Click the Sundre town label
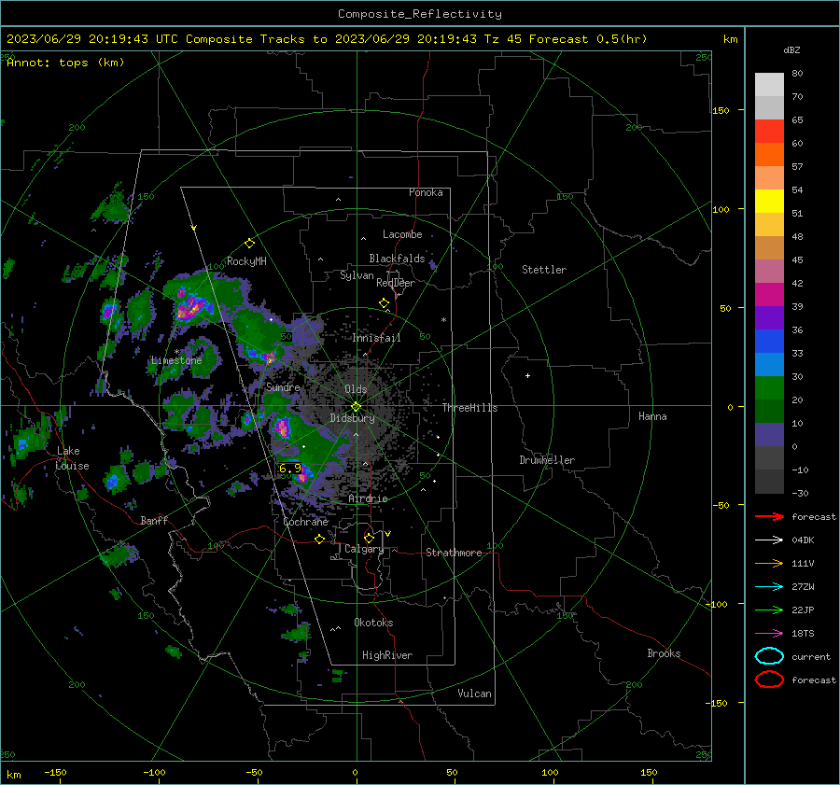Viewport: 840px width, 785px height. click(283, 387)
